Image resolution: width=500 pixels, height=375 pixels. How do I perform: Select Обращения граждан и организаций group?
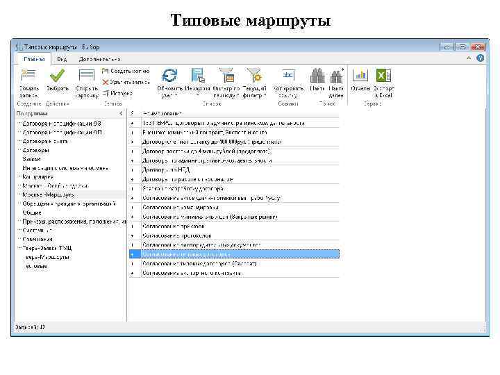[x=69, y=203]
